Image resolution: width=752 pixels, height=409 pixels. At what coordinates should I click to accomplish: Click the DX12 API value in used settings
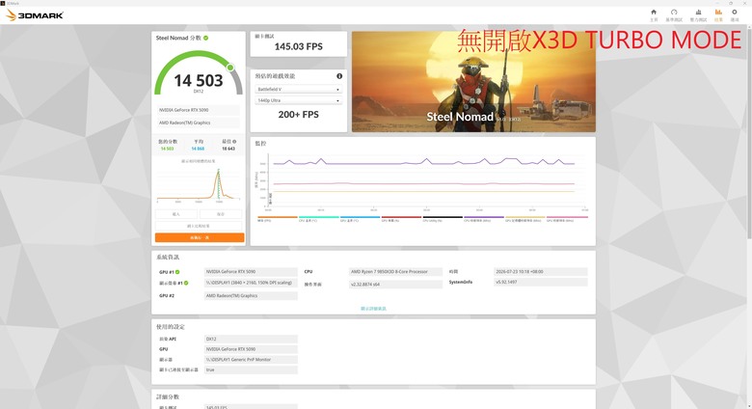point(251,339)
